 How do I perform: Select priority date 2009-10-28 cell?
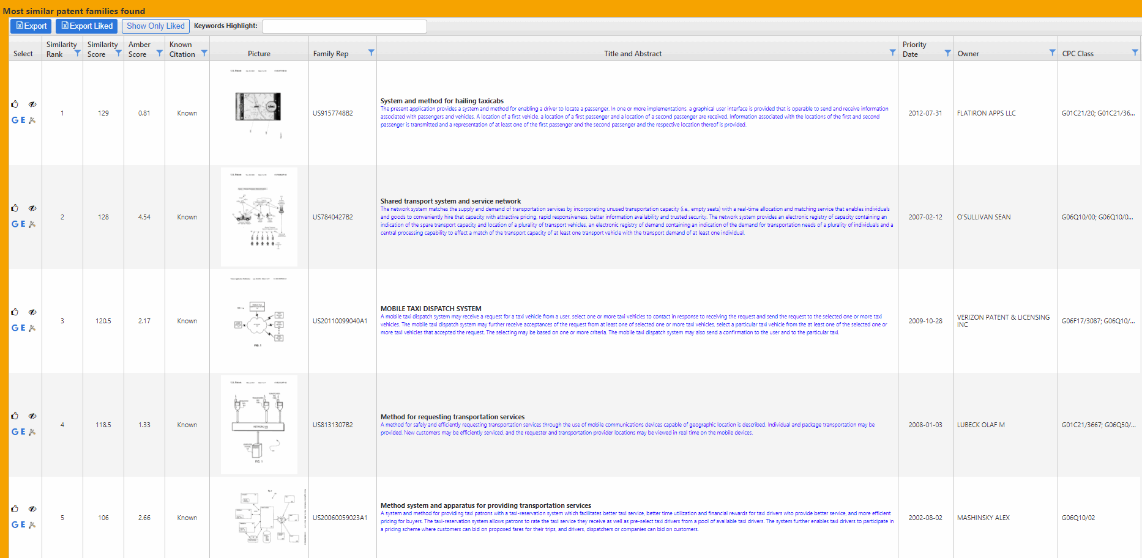pos(925,321)
